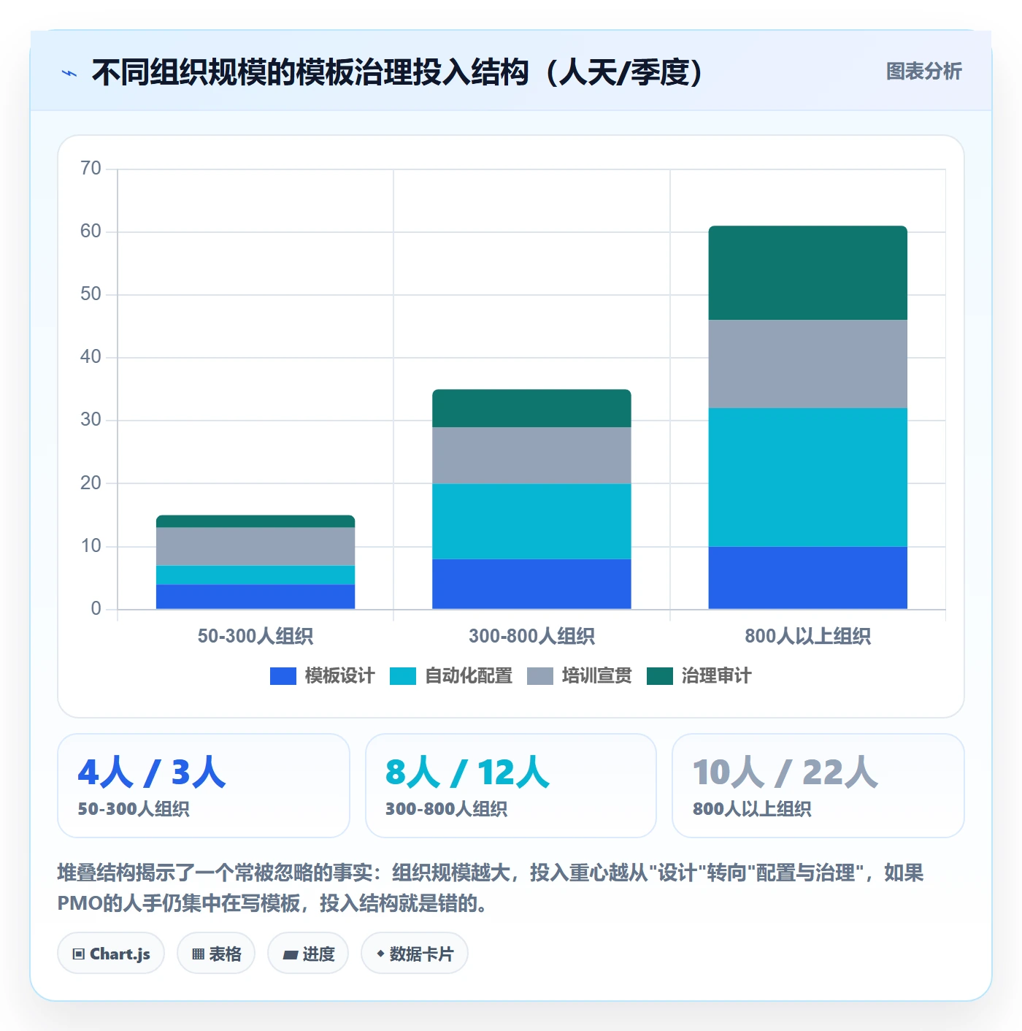The image size is (1022, 1031).
Task: Click the 50-300人组织 x-axis label
Action: click(x=255, y=636)
